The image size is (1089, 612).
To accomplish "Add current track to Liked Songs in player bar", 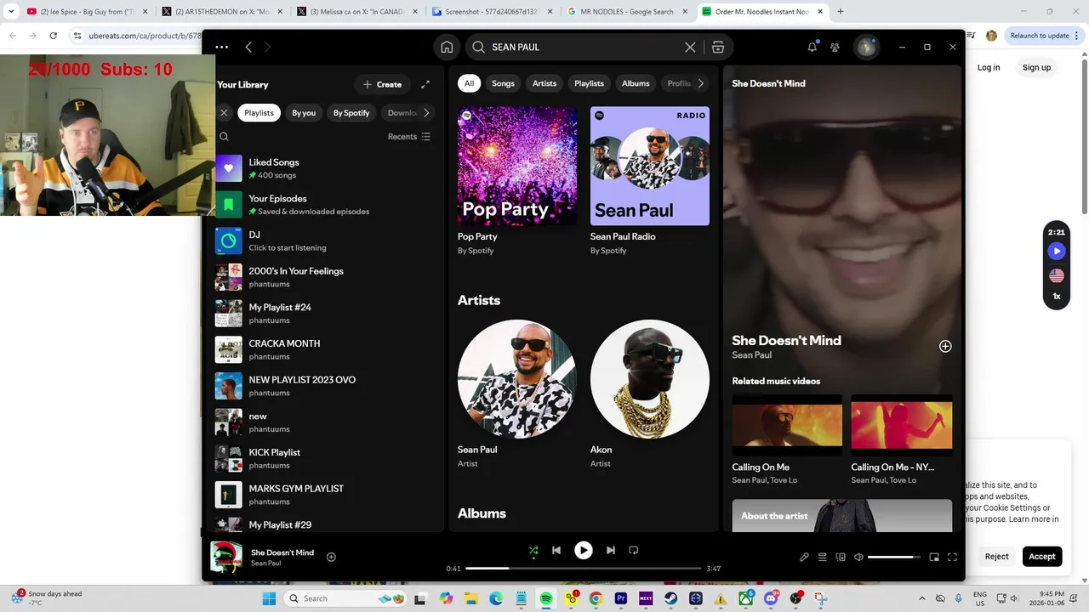I will pos(331,558).
